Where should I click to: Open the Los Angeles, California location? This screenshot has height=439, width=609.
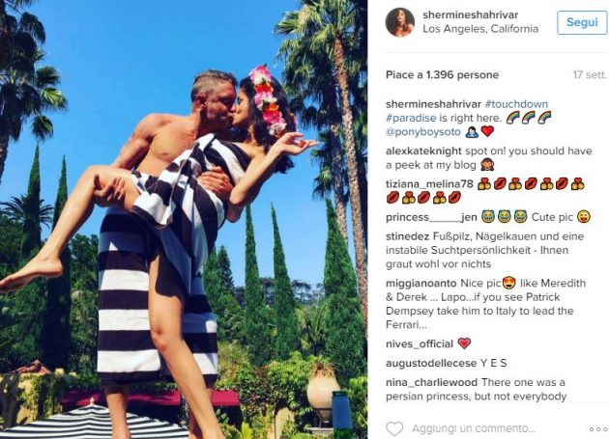click(x=480, y=29)
